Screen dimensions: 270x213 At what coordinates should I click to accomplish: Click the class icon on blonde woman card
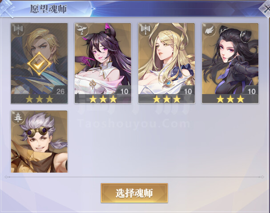[x=145, y=29]
